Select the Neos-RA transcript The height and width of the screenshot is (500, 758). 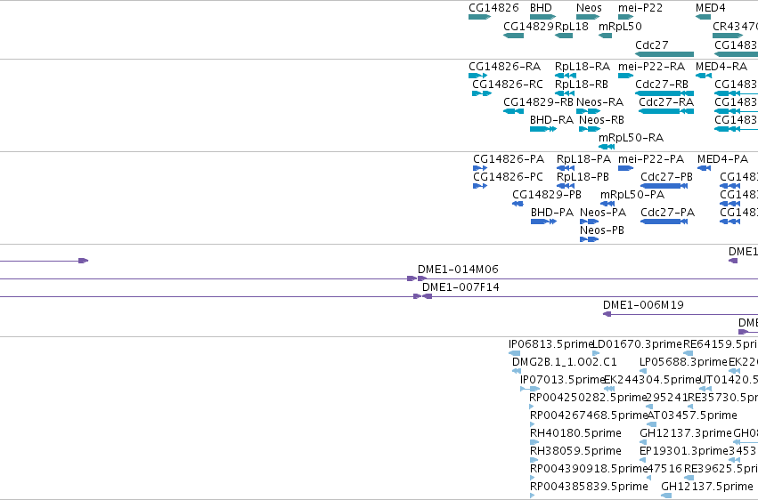(588, 111)
